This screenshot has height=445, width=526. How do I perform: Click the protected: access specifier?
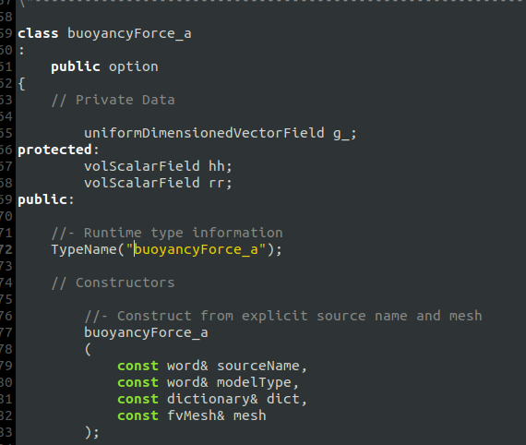pos(58,150)
